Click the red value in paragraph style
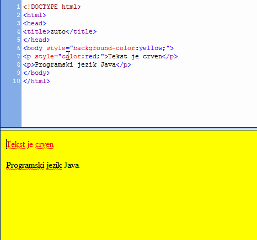This screenshot has height=240, width=257. [90, 56]
